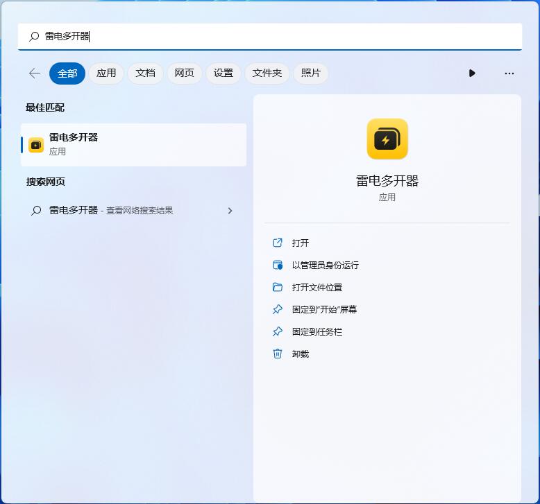Choose 卸载 to uninstall the app

(301, 354)
